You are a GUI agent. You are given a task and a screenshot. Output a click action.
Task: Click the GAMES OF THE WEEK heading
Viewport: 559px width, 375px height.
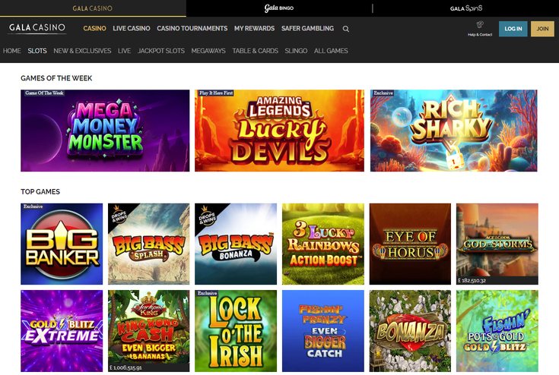coord(56,78)
